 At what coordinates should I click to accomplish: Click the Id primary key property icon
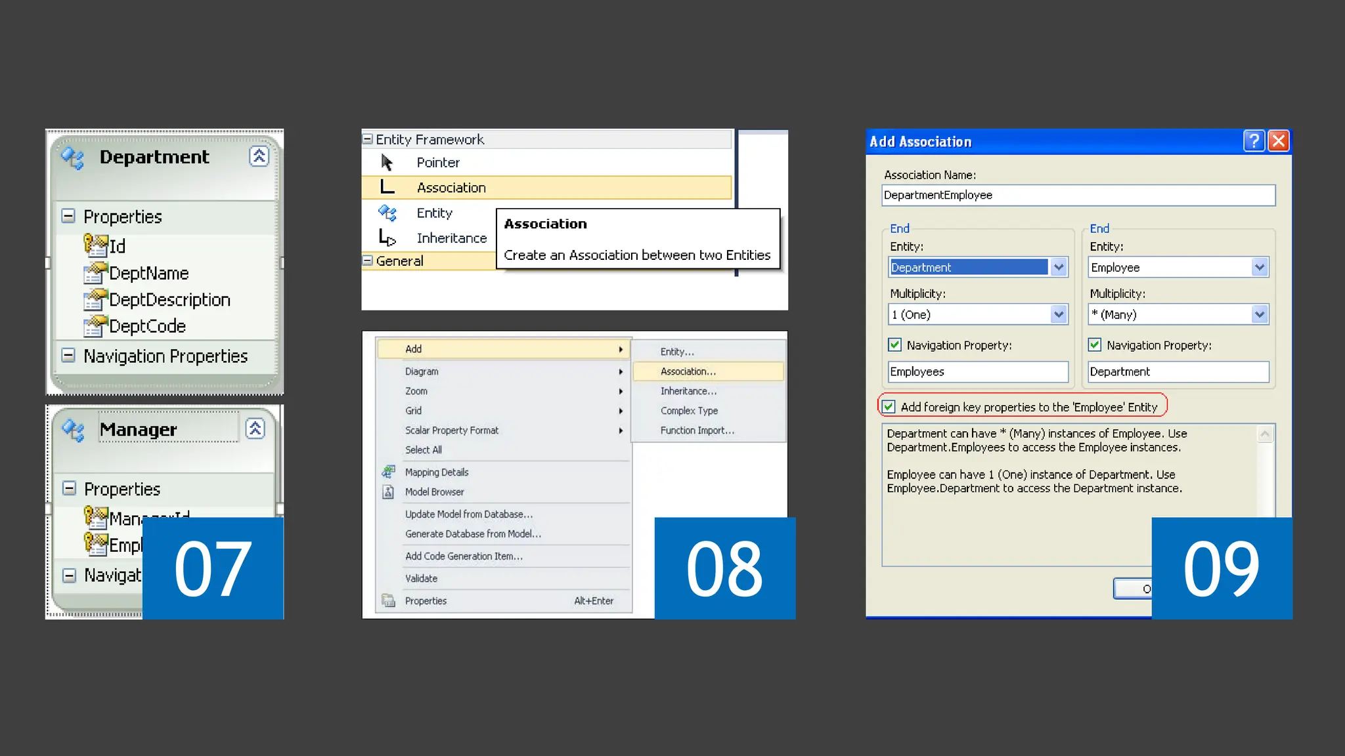(96, 246)
